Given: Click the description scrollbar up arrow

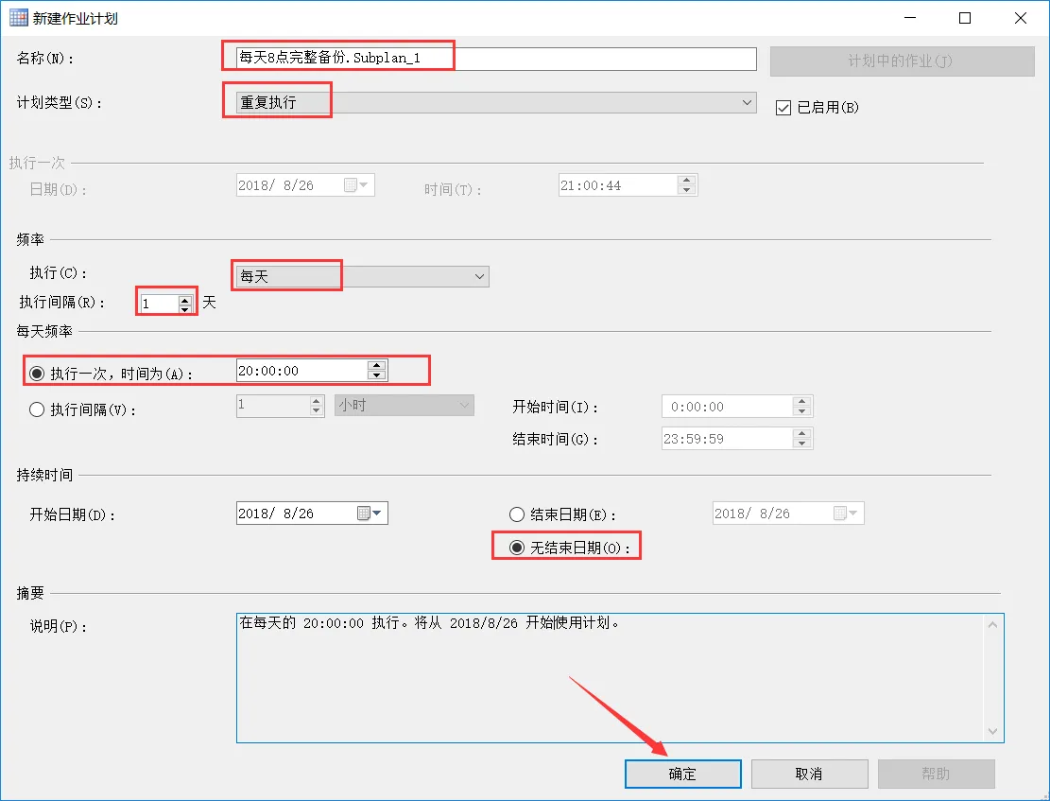Looking at the screenshot, I should point(992,625).
